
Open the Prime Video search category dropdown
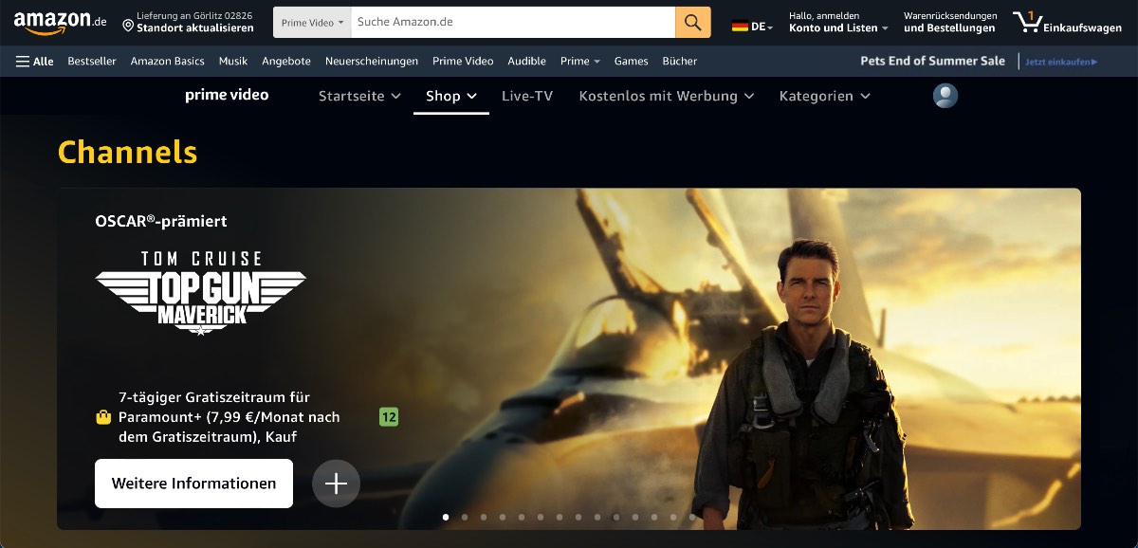(x=312, y=22)
